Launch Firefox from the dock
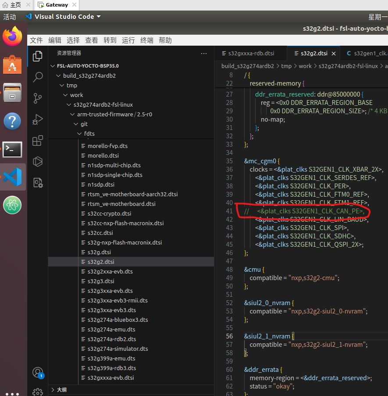Viewport: 388px width, 396px height. [12, 36]
